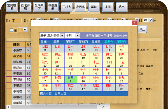Select name row 李彭滔
168x109 pixels.
pos(19,103)
